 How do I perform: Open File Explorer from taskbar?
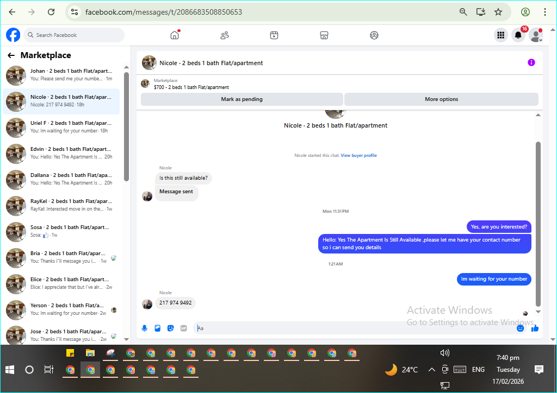click(90, 353)
